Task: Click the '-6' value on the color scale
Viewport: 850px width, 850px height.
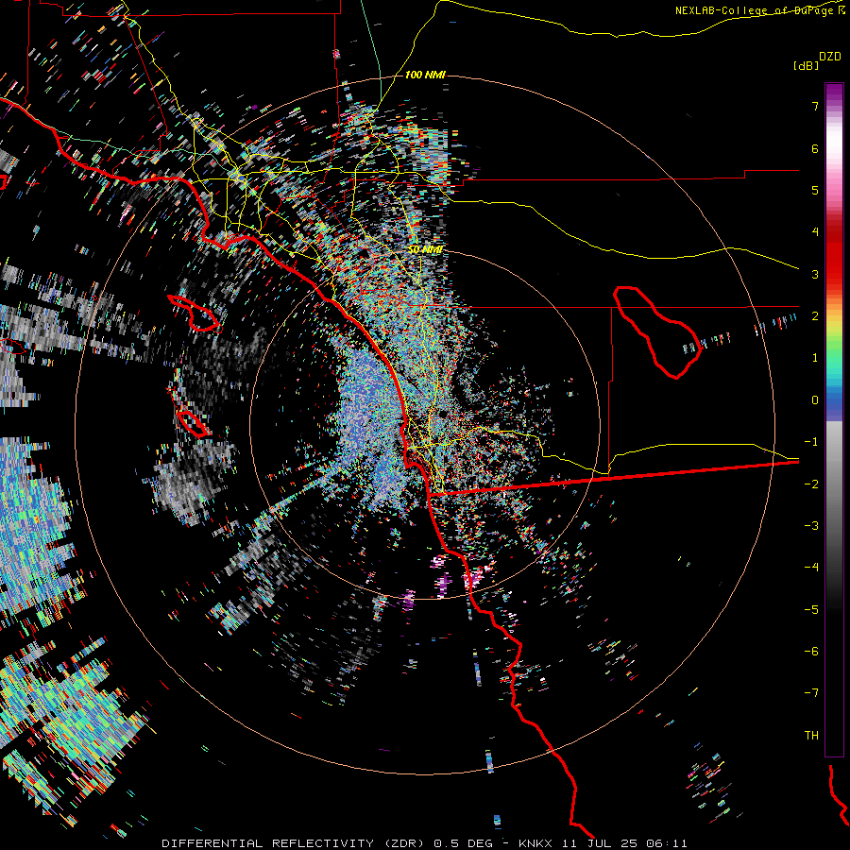Action: coord(811,652)
